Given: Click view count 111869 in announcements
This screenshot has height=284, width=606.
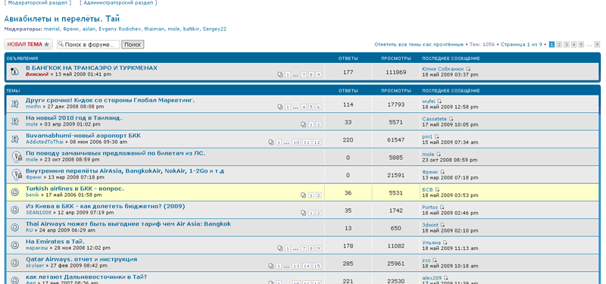Looking at the screenshot, I should (x=395, y=72).
